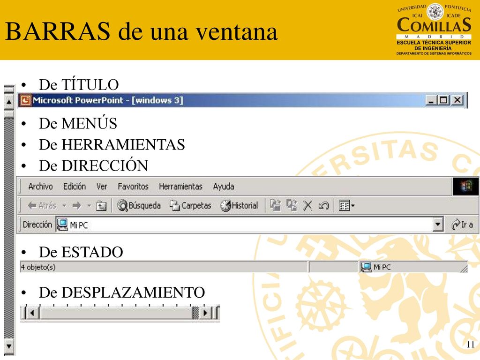Viewport: 480px width, 360px height.
Task: Click the vertical scrollbar up arrow
Action: click(x=9, y=101)
